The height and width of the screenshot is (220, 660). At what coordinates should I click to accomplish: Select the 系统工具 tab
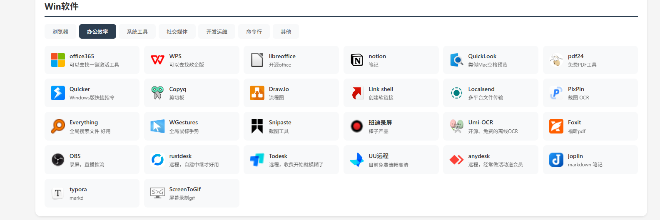click(137, 32)
